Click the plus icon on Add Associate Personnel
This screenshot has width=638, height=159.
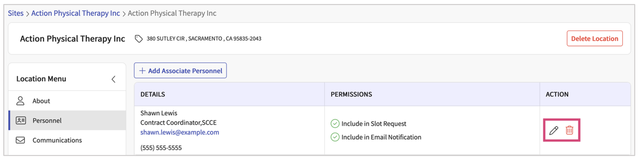pos(142,71)
